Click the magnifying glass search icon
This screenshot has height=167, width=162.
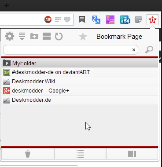(149, 50)
